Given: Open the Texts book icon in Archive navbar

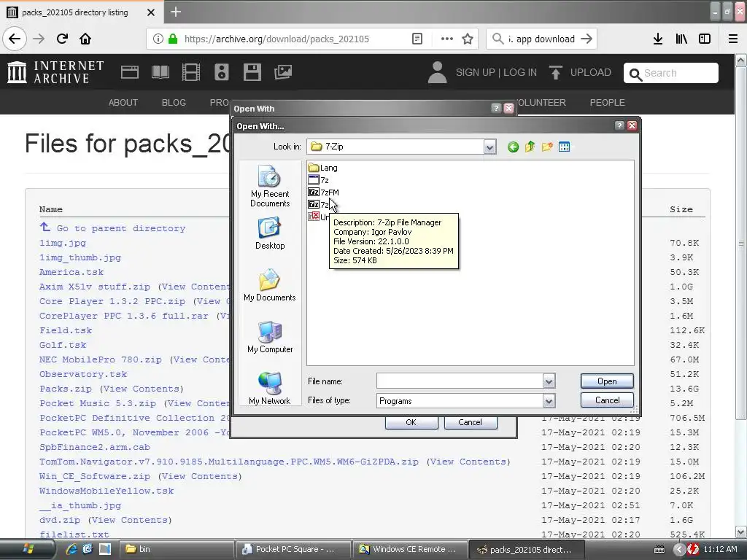Looking at the screenshot, I should click(160, 72).
